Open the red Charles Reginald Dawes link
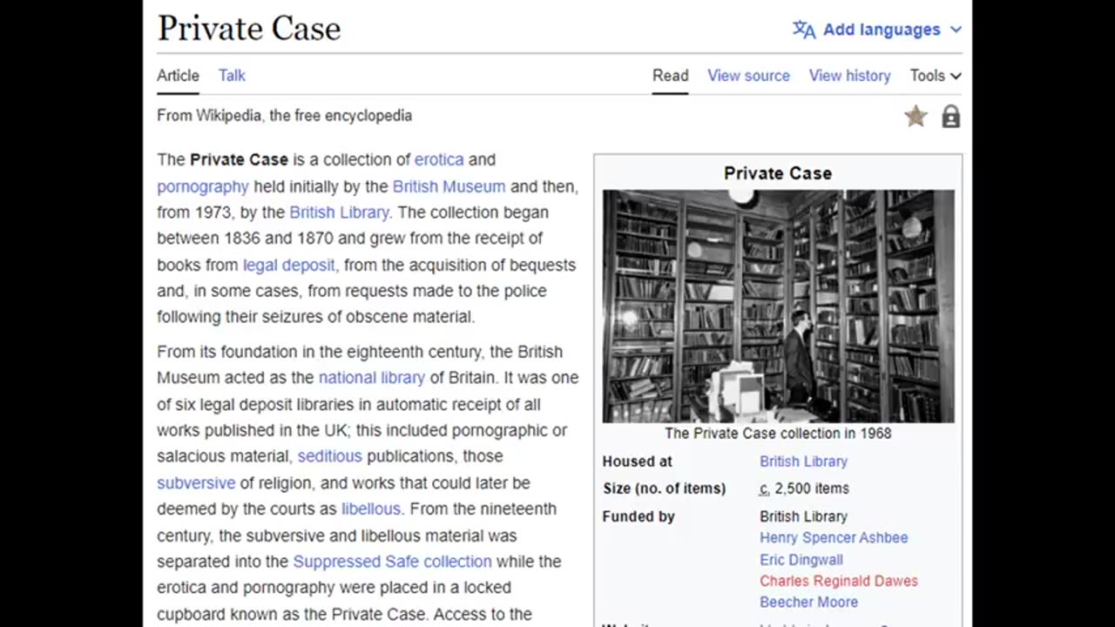 coord(838,581)
